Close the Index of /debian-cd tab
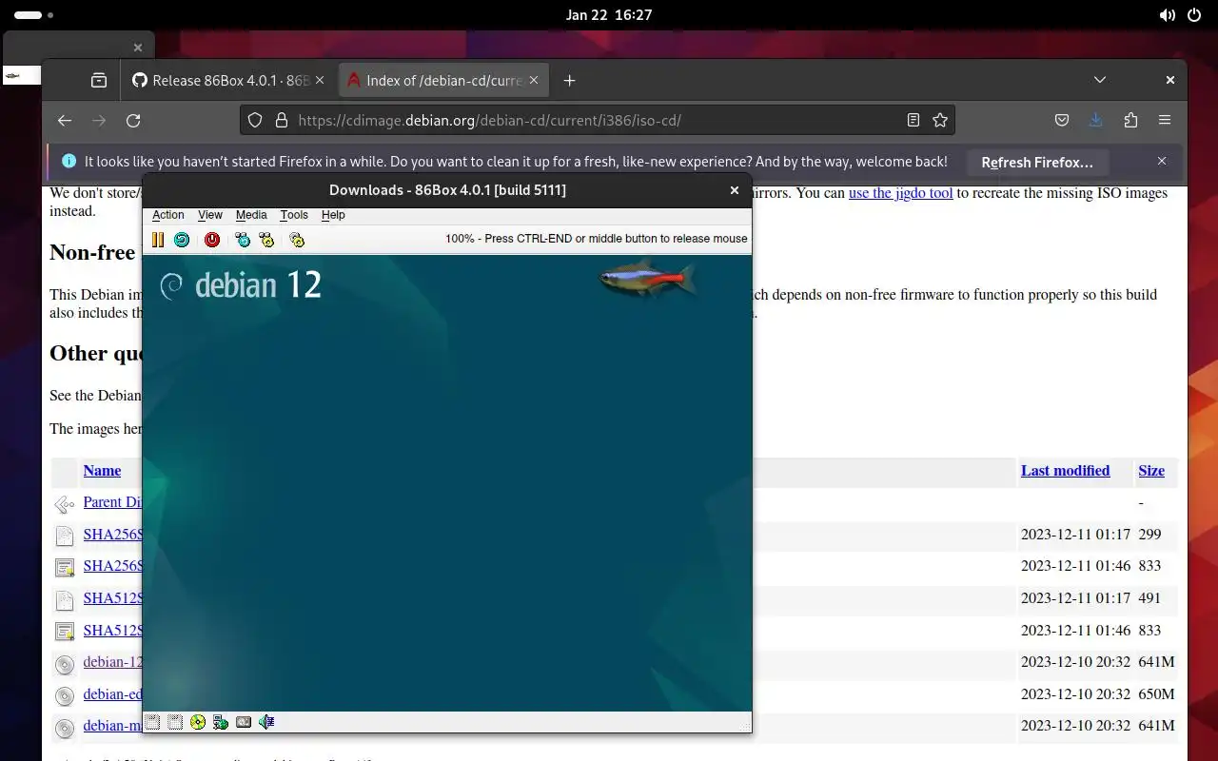 [535, 80]
